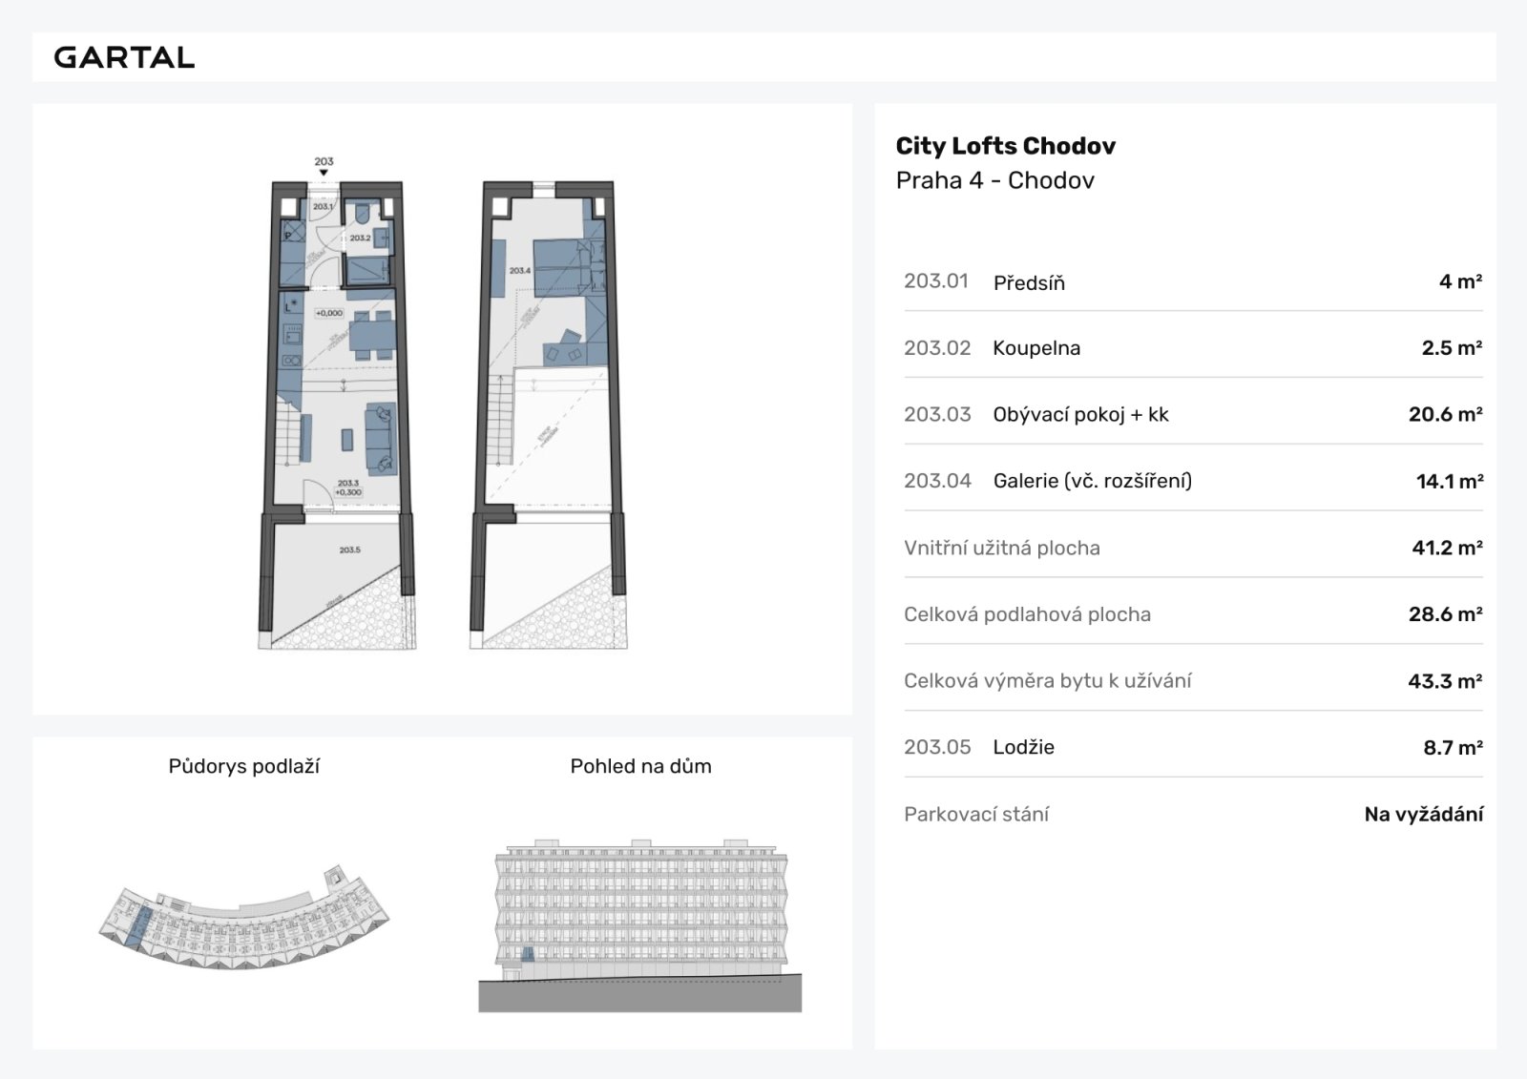Click the '203.04' room code
This screenshot has height=1079, width=1527.
[x=937, y=482]
